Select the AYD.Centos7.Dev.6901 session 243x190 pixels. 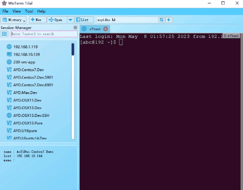pos(33,85)
